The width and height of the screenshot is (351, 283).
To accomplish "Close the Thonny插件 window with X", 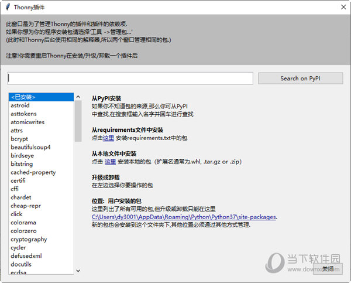I will coord(343,7).
